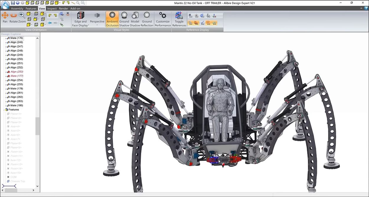Open the Assembly ribbon tab
The height and width of the screenshot is (197, 369).
(17, 9)
